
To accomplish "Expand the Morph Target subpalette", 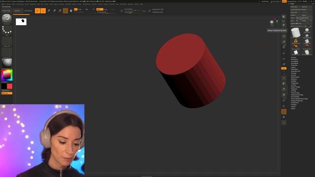I will point(295,87).
